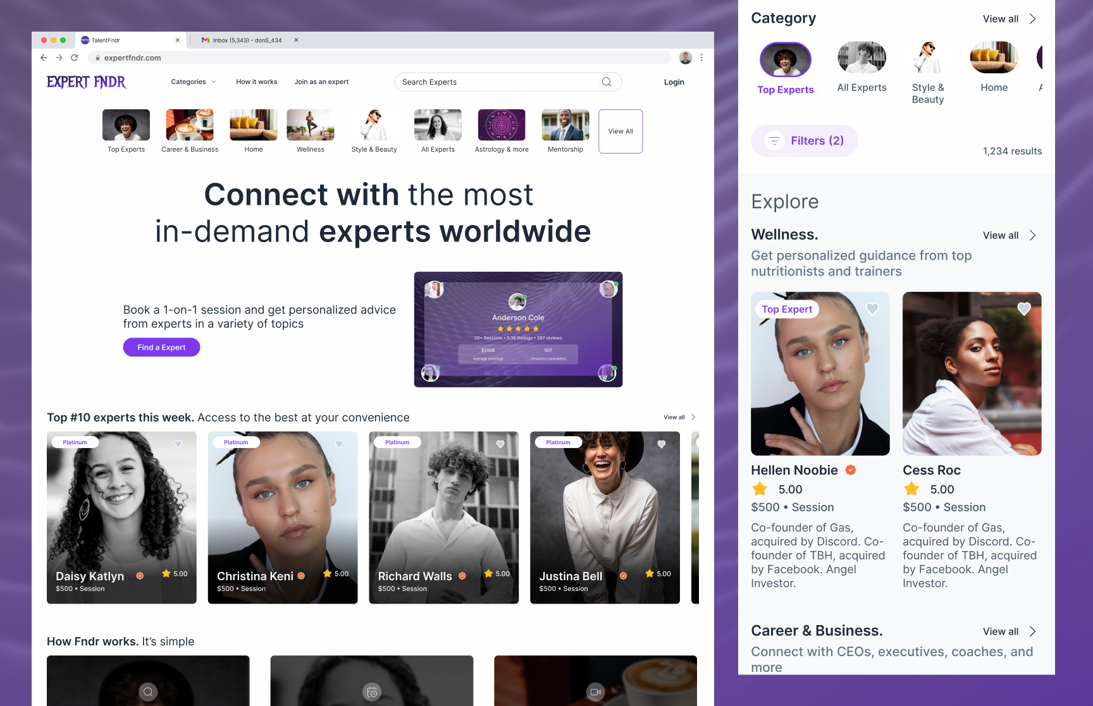Select All Experts in mobile Category row

click(861, 68)
